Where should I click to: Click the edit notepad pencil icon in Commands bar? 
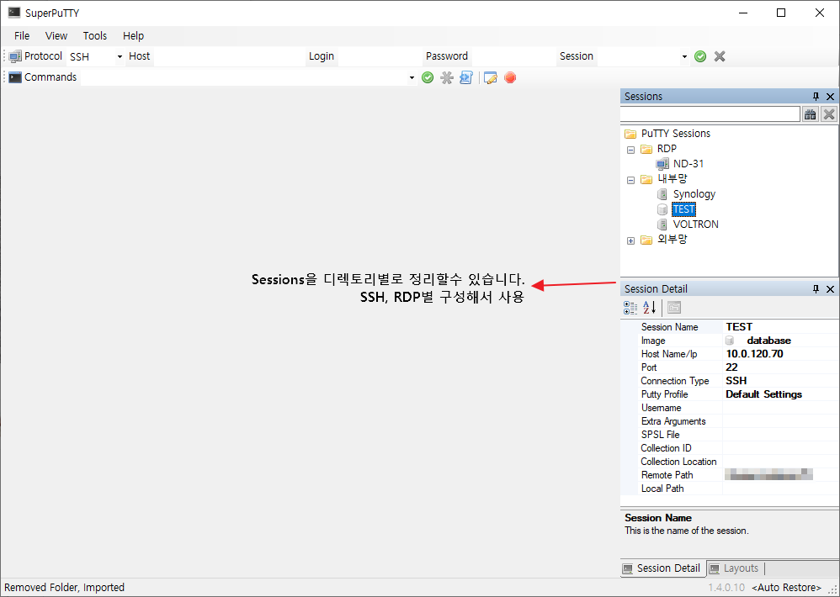[x=490, y=78]
